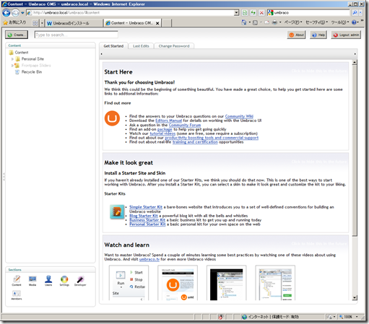Switch to the Get Started tab

pos(113,46)
